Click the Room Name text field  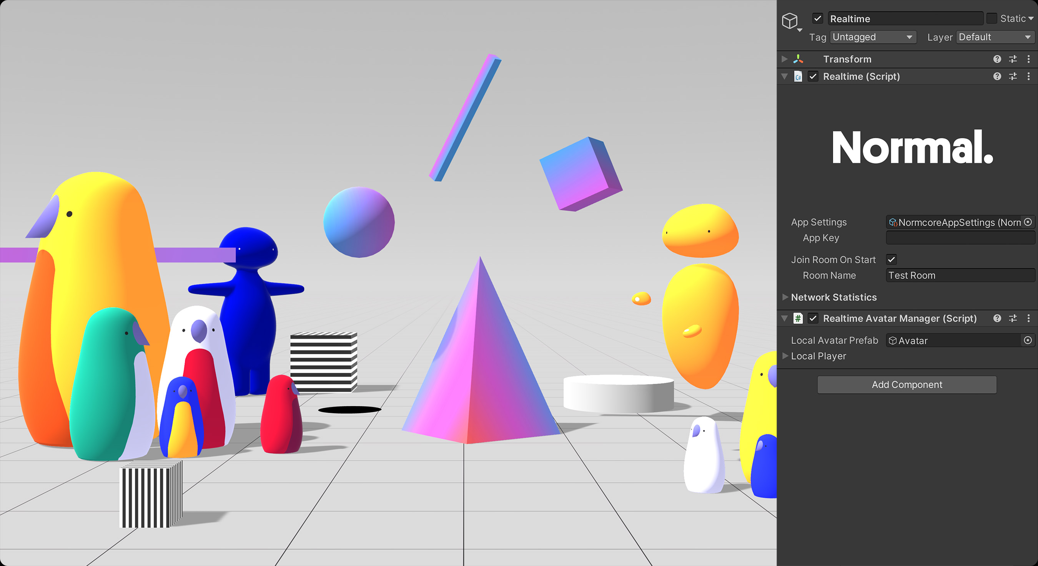coord(960,275)
